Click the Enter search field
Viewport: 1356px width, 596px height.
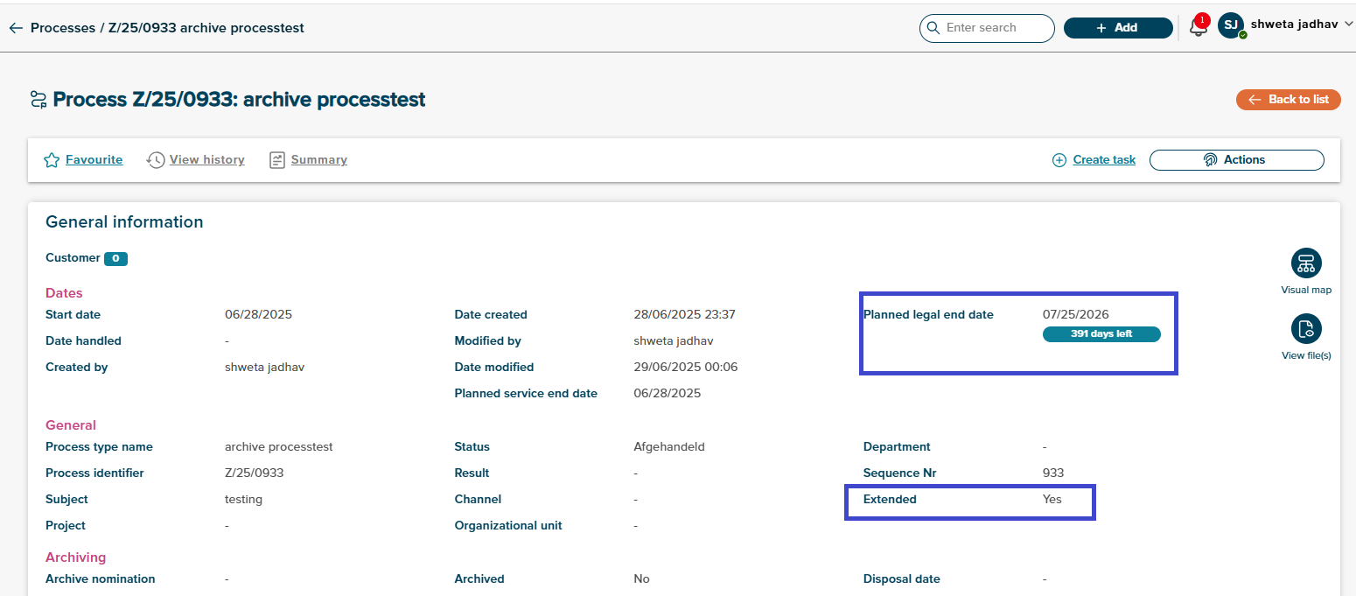tap(995, 28)
